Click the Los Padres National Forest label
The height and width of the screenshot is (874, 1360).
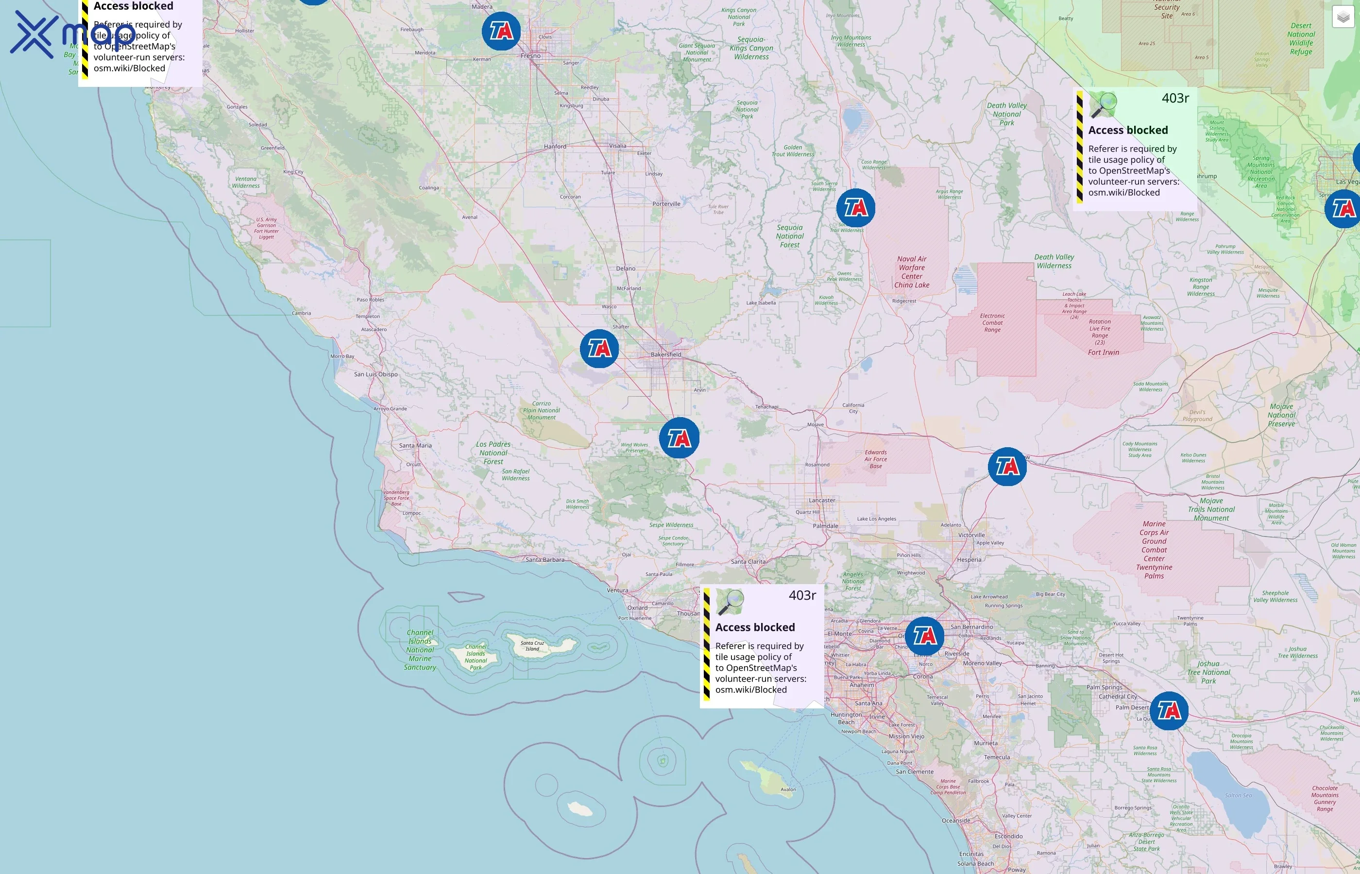click(493, 453)
